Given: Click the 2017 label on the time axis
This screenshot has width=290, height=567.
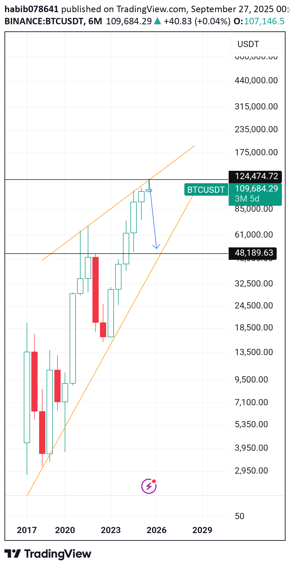Looking at the screenshot, I should 27,530.
